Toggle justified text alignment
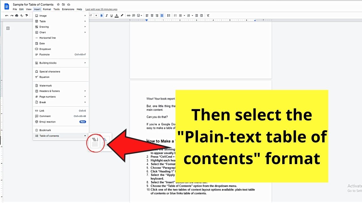 coord(161,16)
